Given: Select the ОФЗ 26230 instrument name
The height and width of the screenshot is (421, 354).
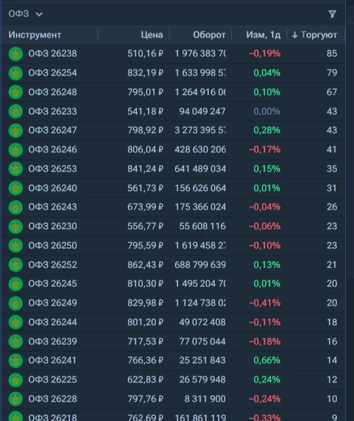Looking at the screenshot, I should pos(53,226).
